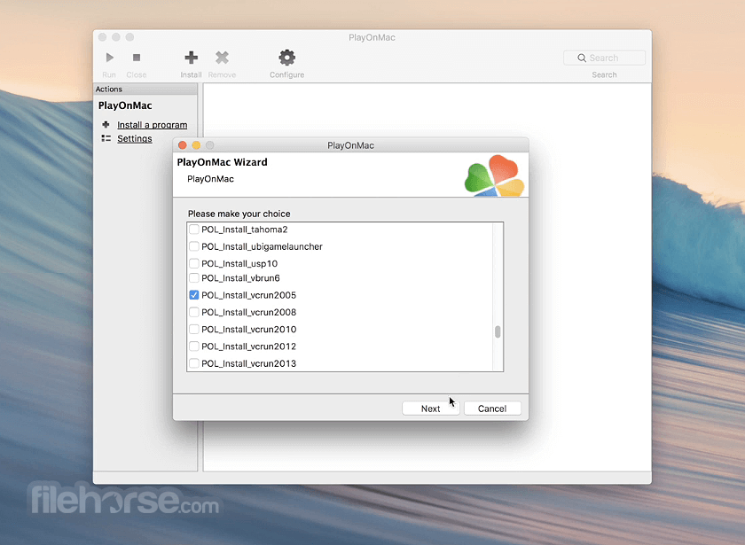745x545 pixels.
Task: Click the Next button in wizard
Action: click(x=430, y=409)
